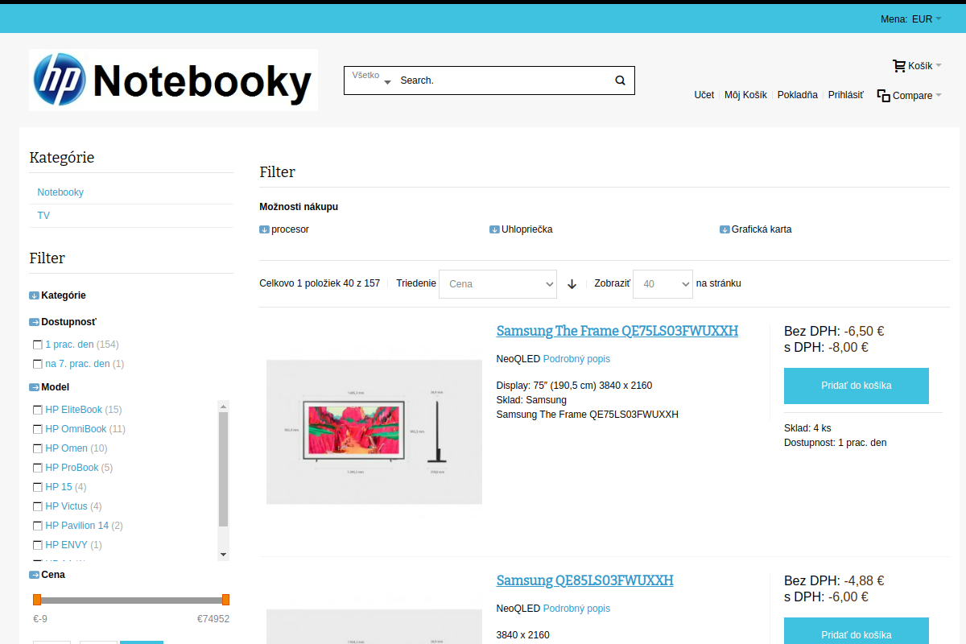The image size is (966, 644).
Task: Go to Pokladňa checkout link
Action: tap(798, 95)
